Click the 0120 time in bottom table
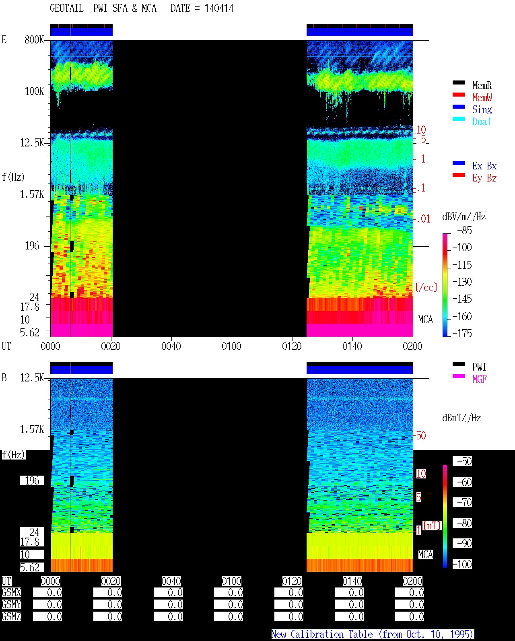Image resolution: width=515 pixels, height=641 pixels. 292,581
